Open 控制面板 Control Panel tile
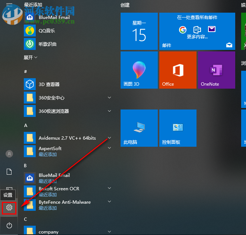Viewport: 246px width, 235px height. point(178,128)
